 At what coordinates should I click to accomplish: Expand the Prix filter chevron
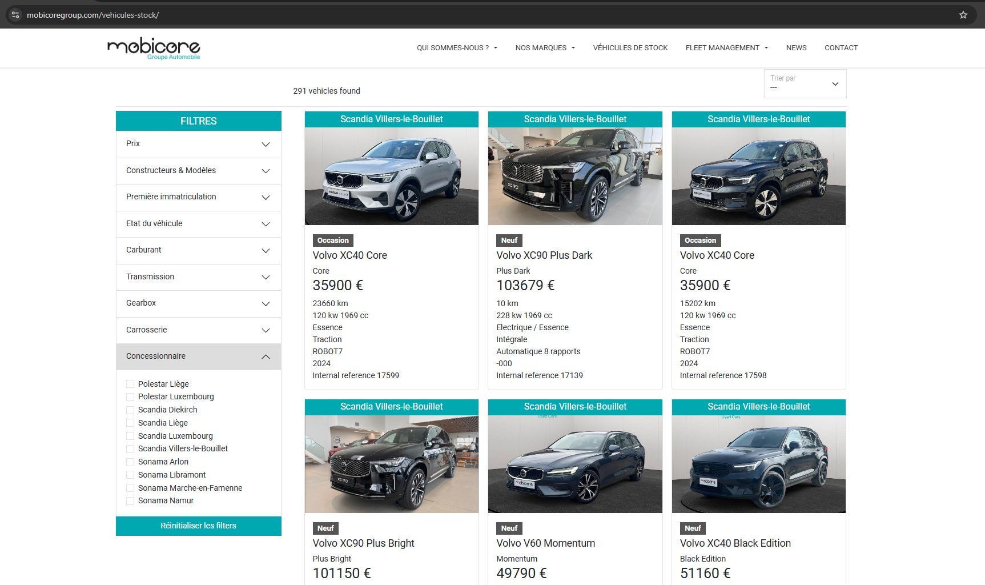[266, 145]
